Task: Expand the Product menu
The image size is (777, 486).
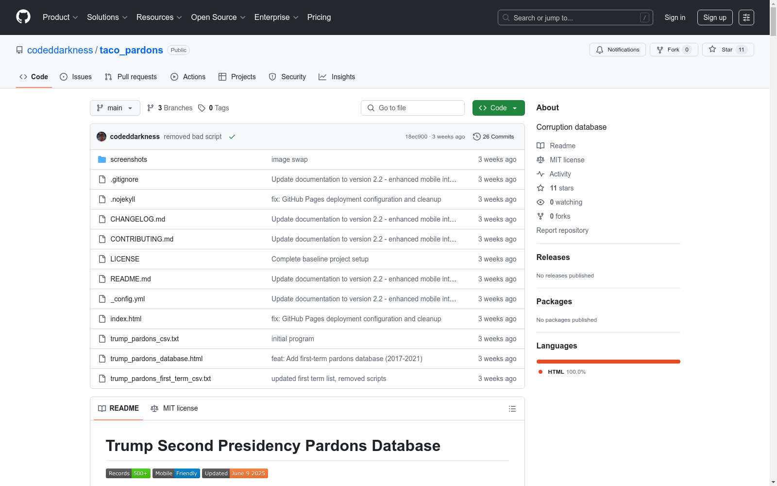Action: pos(60,17)
